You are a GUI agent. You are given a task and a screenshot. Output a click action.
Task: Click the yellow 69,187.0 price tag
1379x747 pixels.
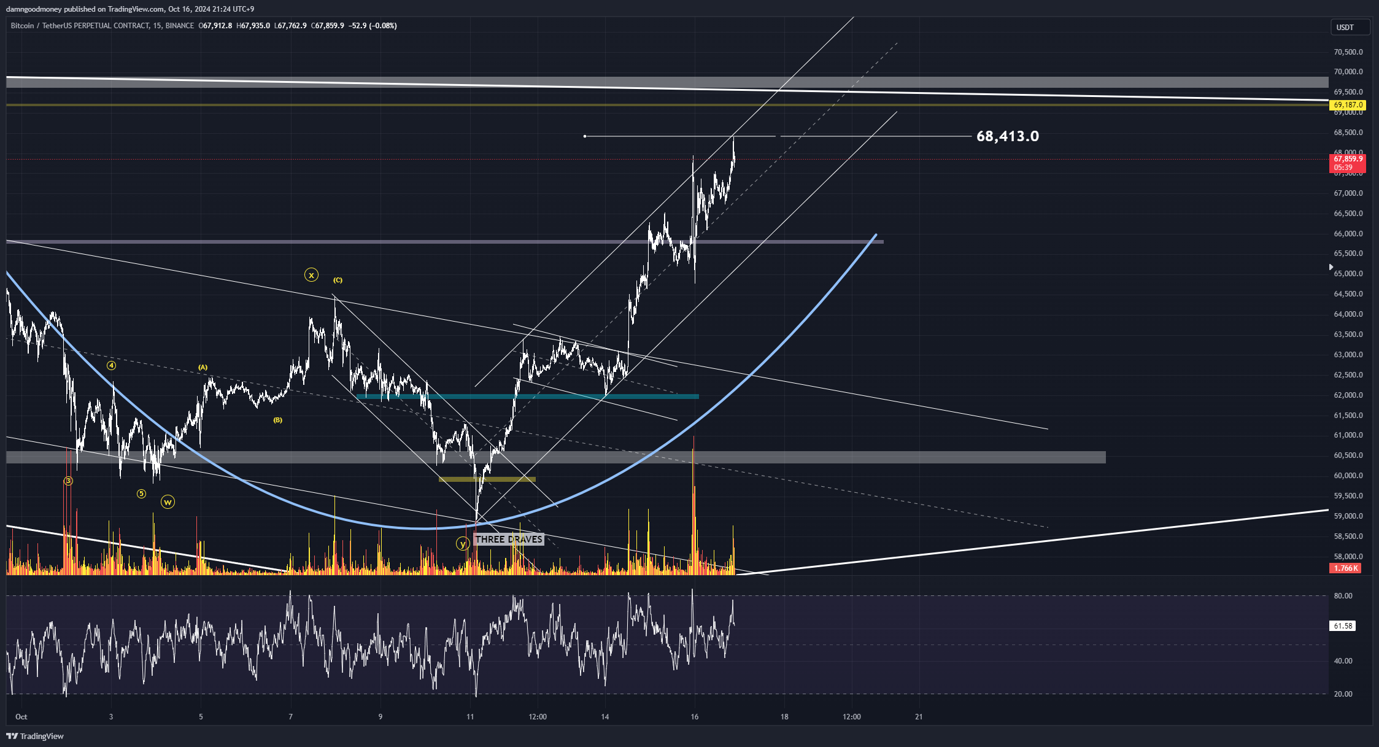[1347, 105]
